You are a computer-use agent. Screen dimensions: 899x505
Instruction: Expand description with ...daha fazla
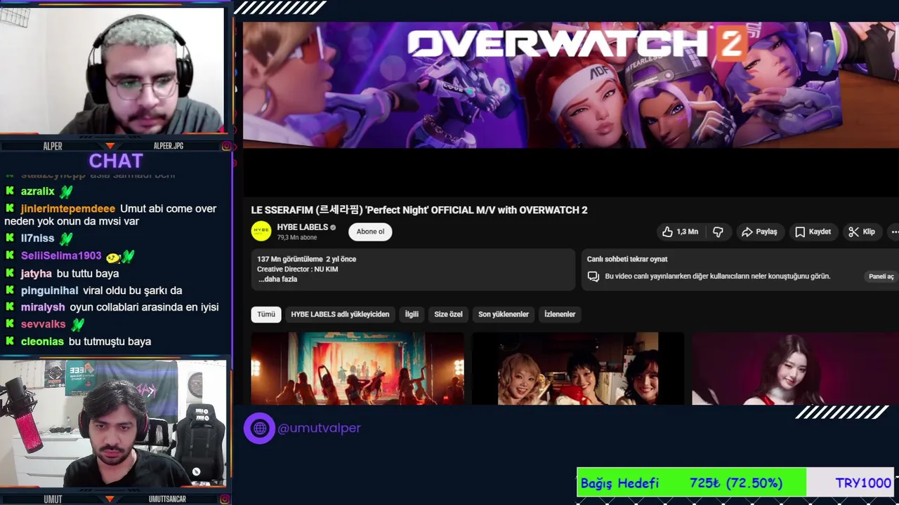[x=277, y=279]
